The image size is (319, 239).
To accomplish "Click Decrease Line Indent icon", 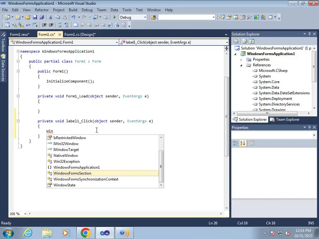I will point(44,25).
